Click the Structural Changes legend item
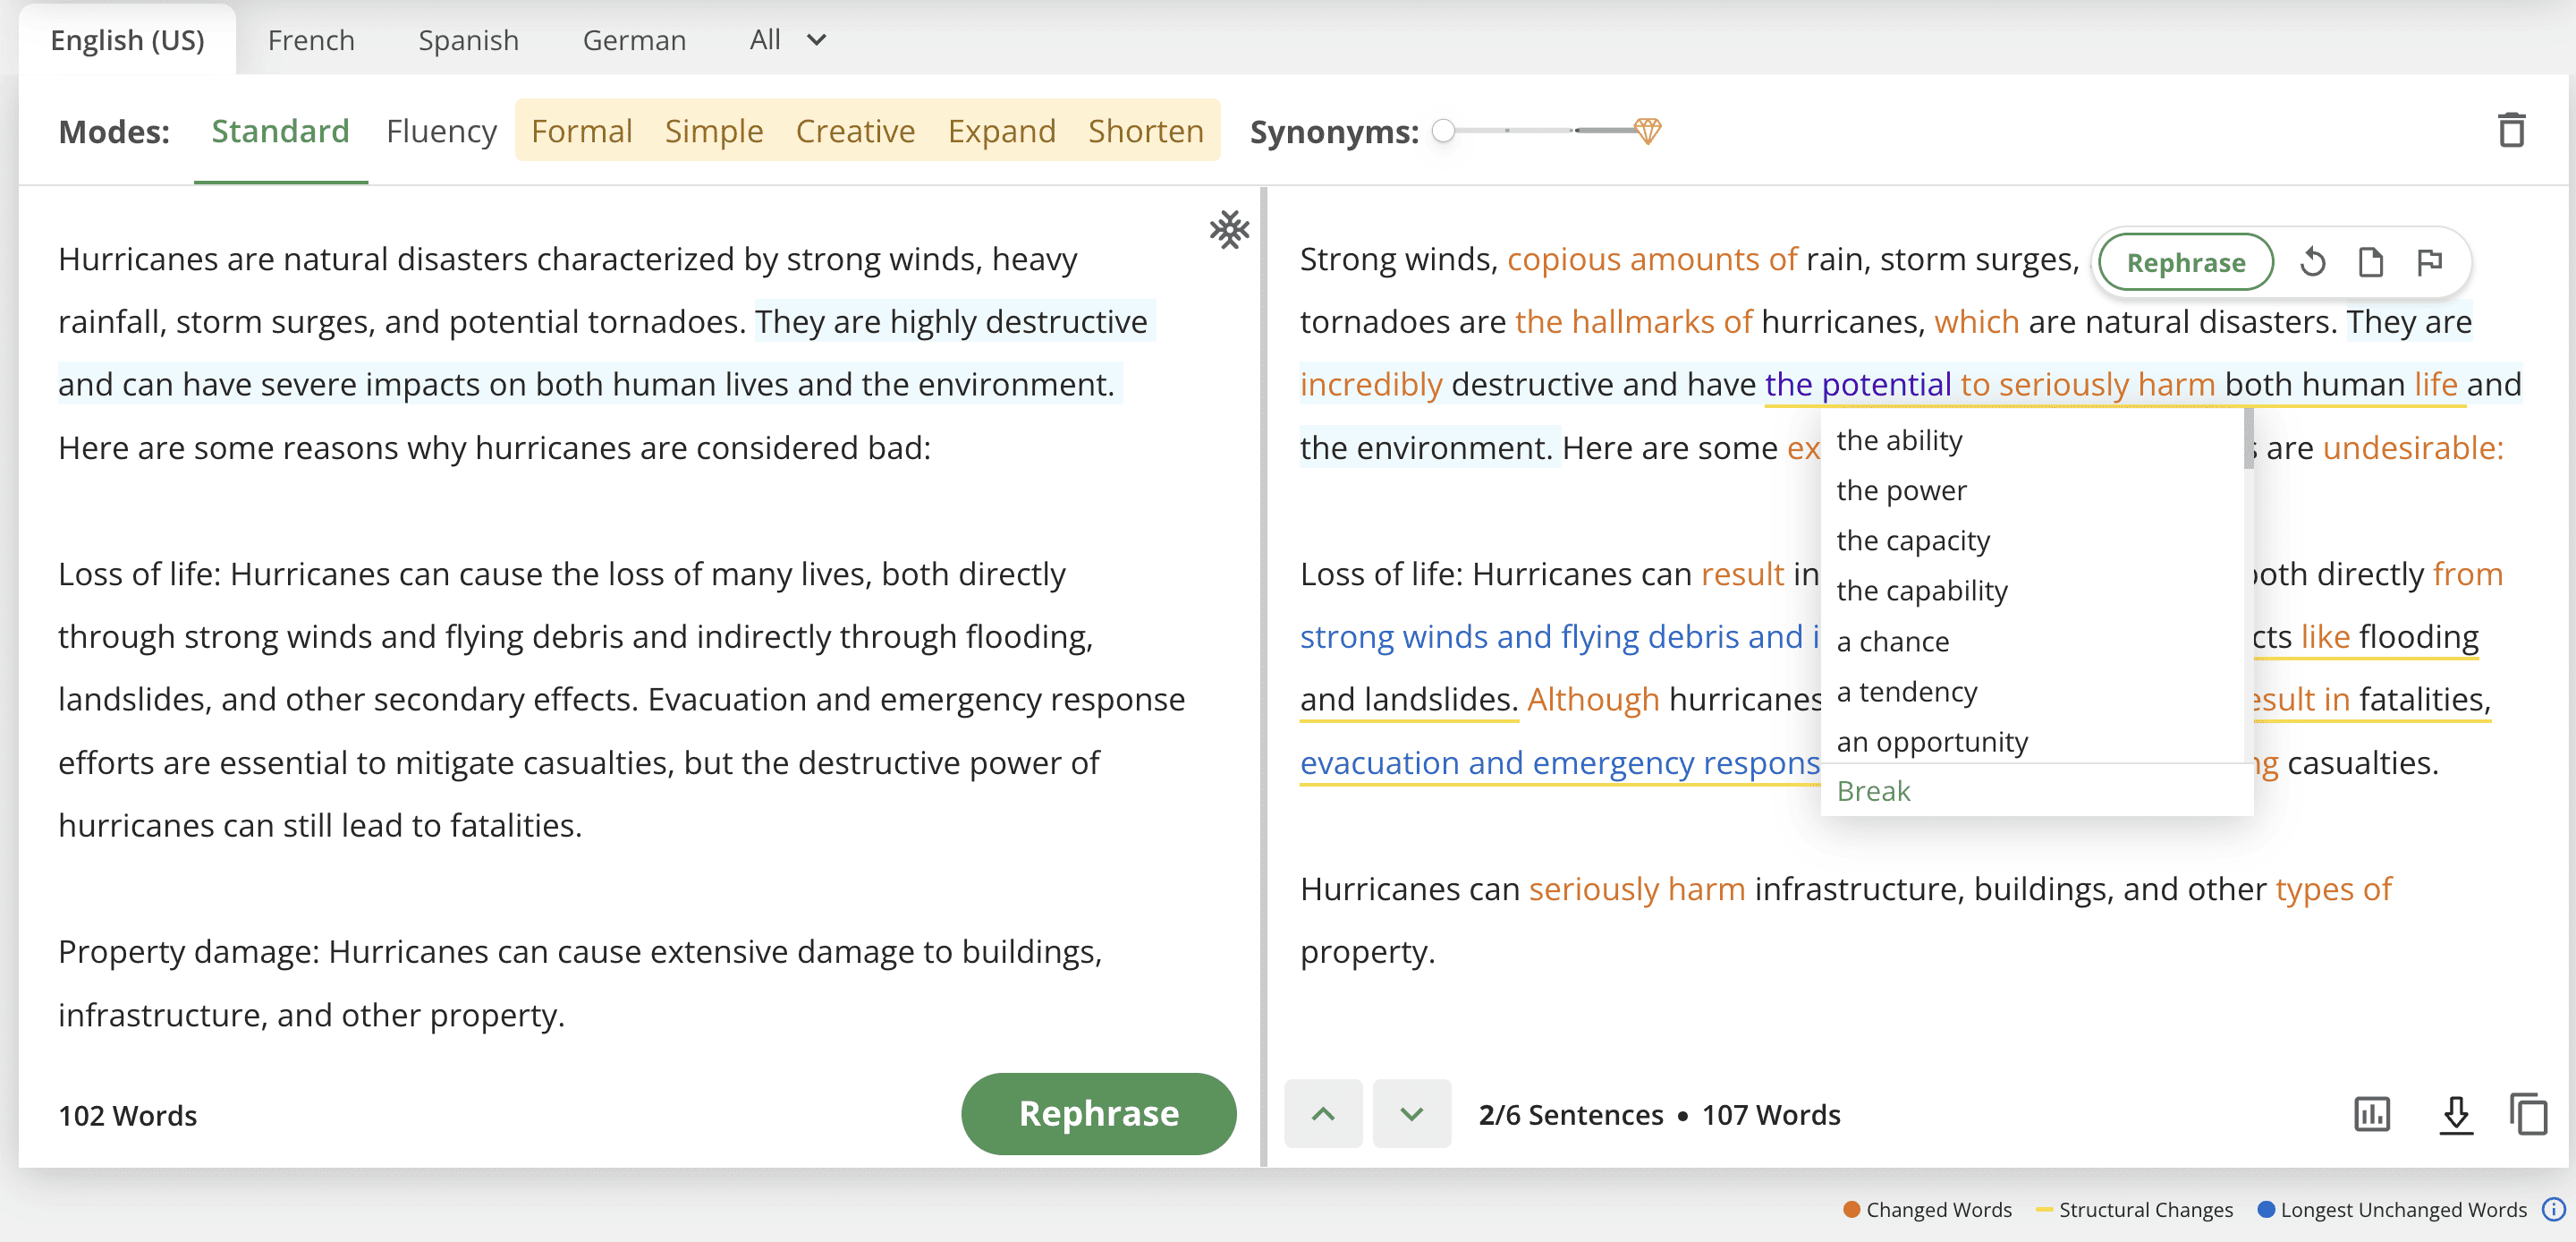 2134,1209
